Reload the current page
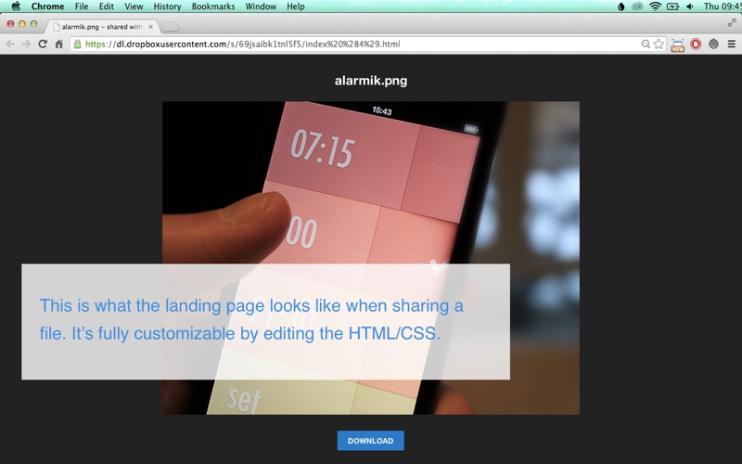The image size is (742, 464). pyautogui.click(x=43, y=44)
